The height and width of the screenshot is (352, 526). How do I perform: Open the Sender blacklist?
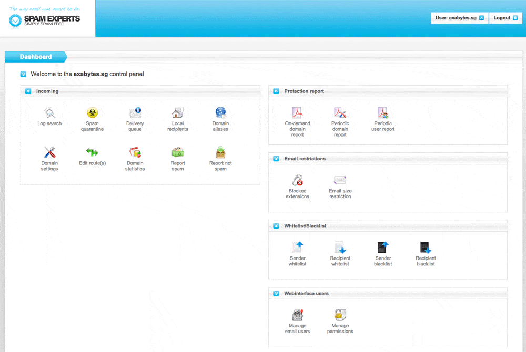[x=383, y=254]
